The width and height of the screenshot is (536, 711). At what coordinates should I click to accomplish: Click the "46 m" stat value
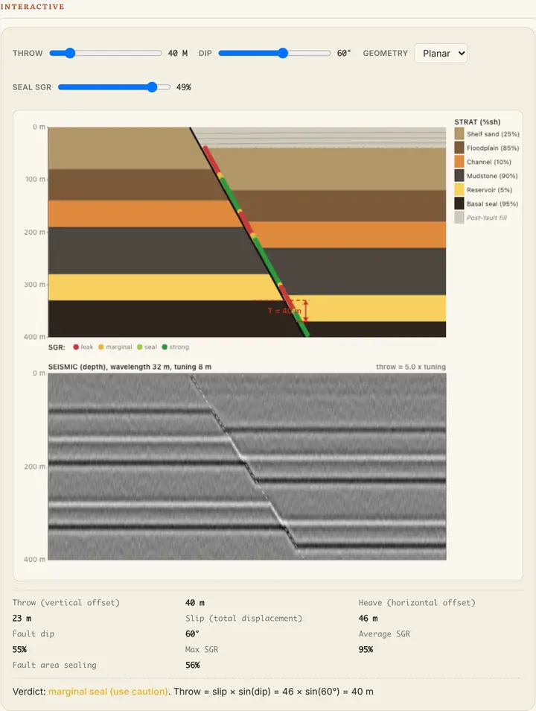pyautogui.click(x=368, y=618)
